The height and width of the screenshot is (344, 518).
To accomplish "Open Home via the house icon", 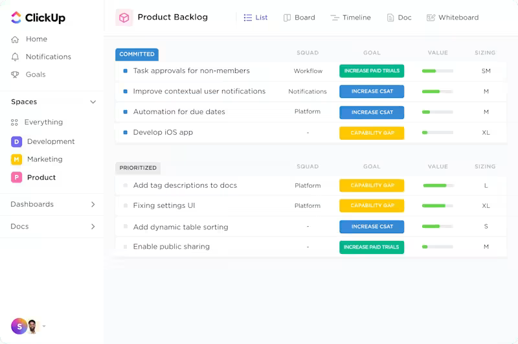I will click(16, 40).
